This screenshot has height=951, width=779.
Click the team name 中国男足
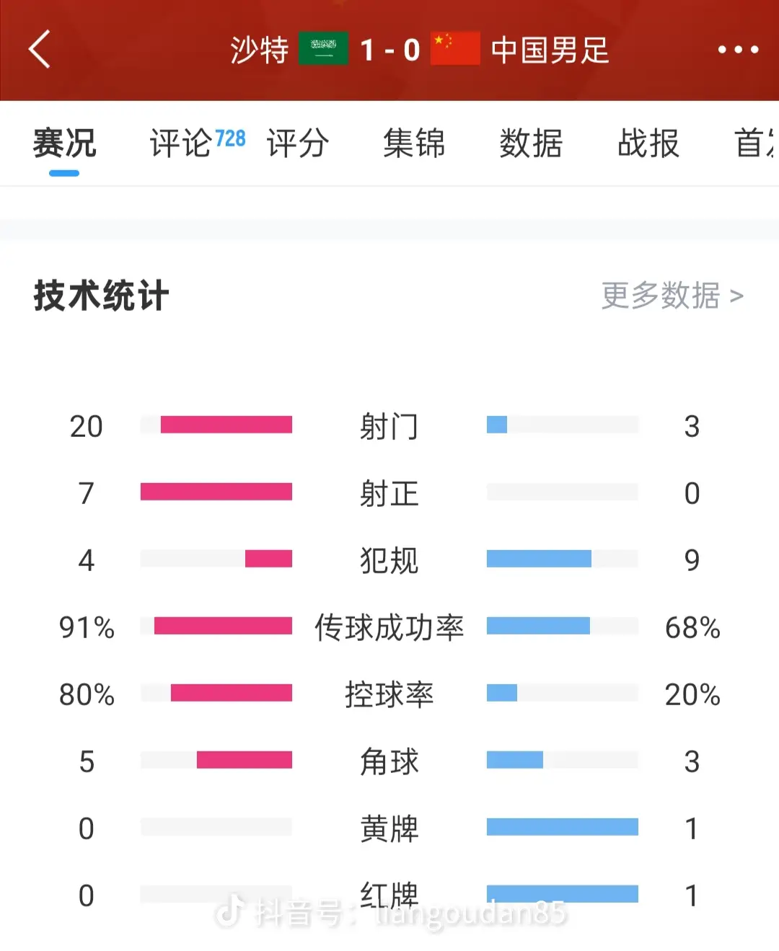point(550,49)
